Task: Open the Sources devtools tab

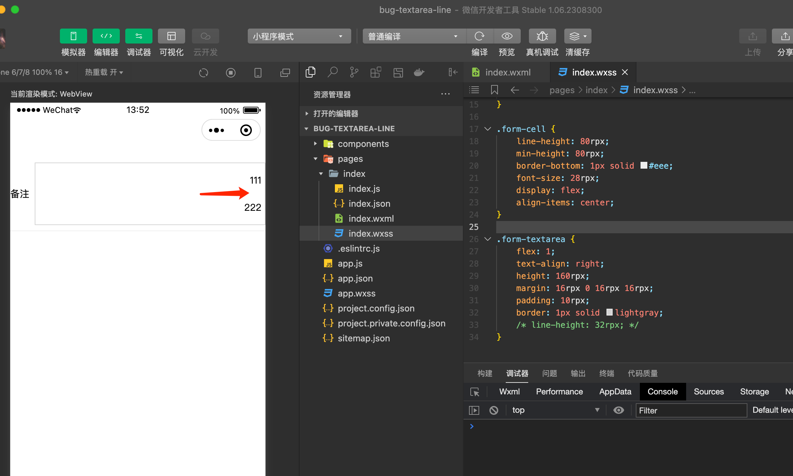Action: click(709, 392)
